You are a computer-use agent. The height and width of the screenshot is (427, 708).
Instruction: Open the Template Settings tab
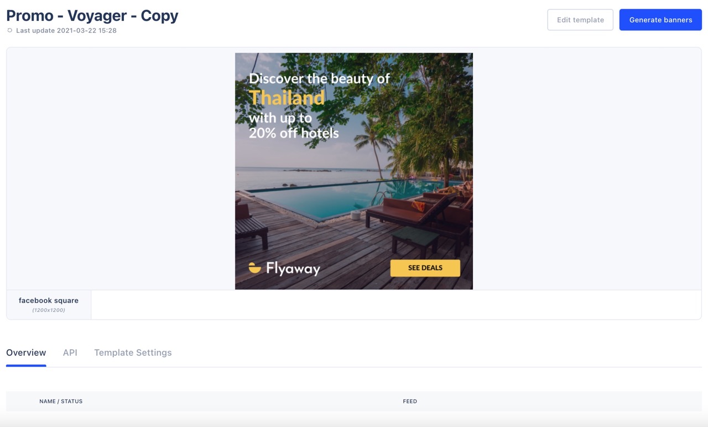point(133,352)
